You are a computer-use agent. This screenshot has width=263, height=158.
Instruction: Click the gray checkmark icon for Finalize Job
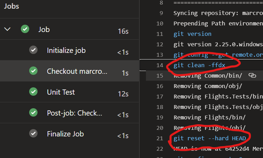tap(33, 134)
